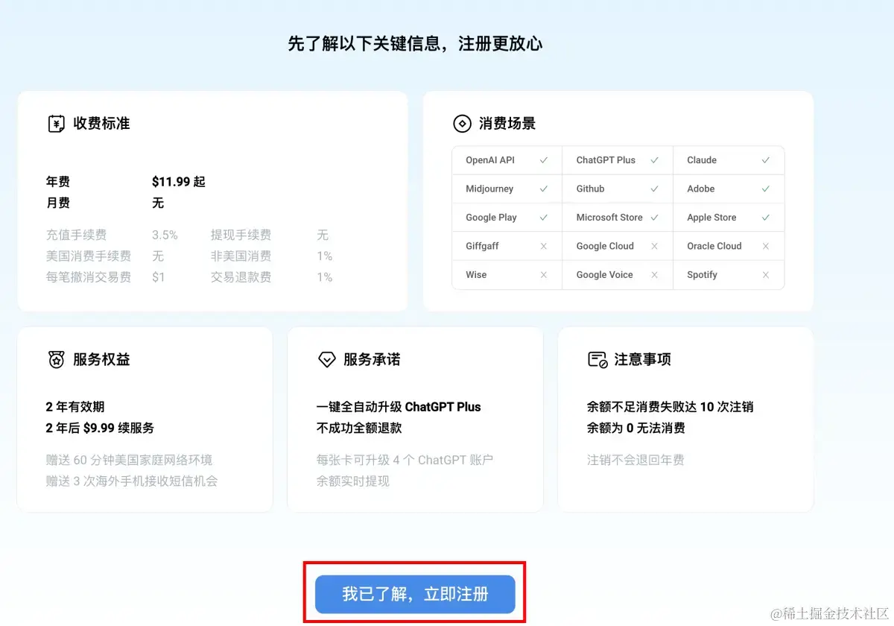Click the cross mark next to Spotify

click(765, 275)
